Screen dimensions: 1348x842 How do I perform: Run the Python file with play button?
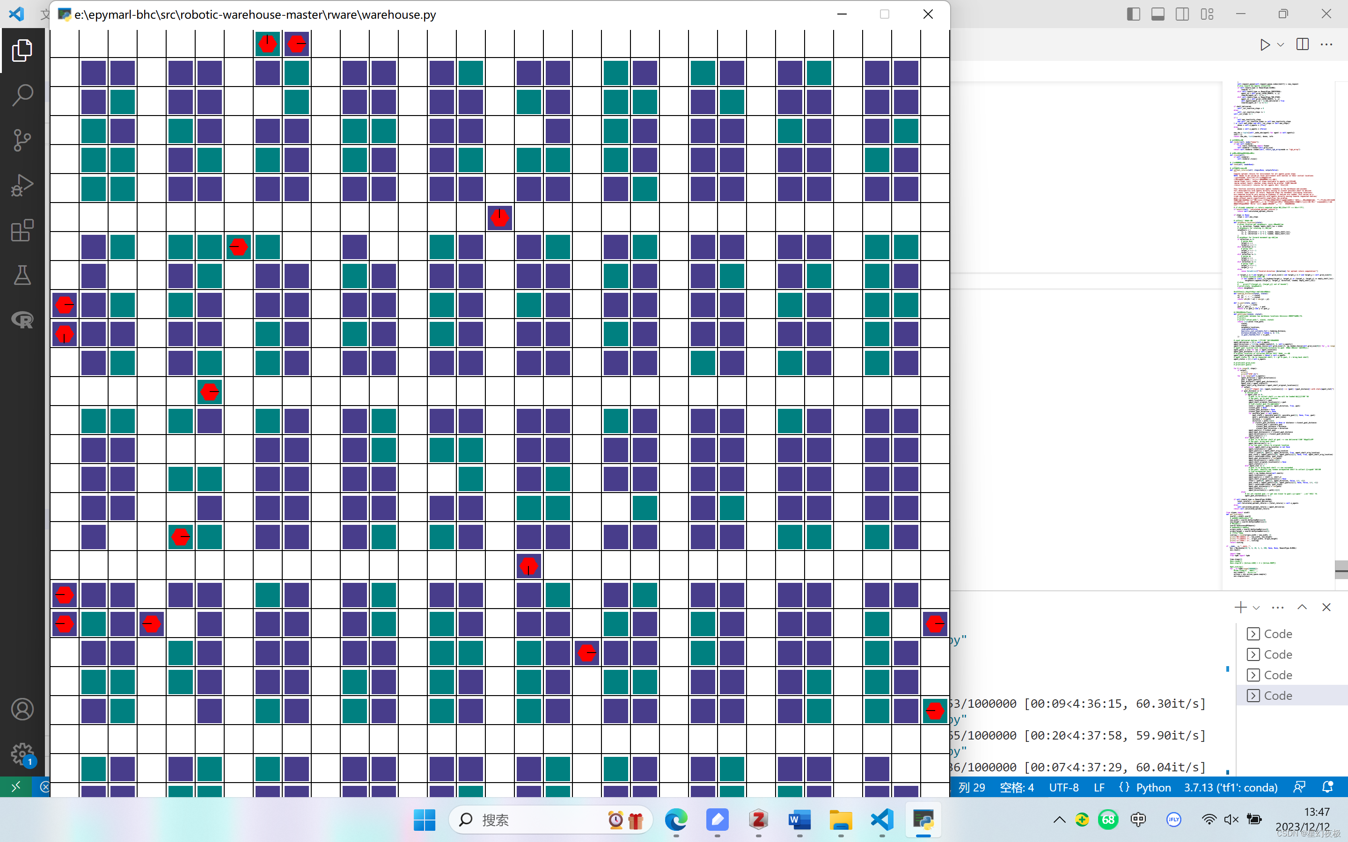[1264, 44]
